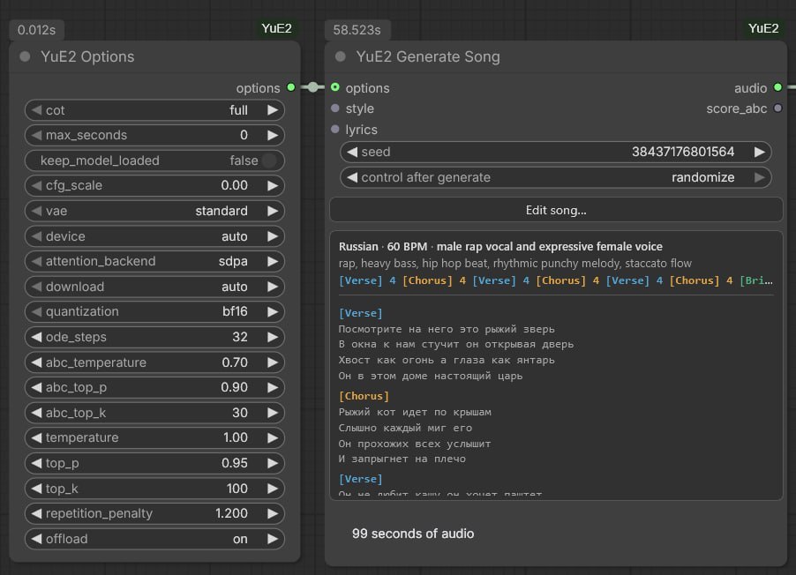Change download setting to next value
The width and height of the screenshot is (796, 575).
pyautogui.click(x=273, y=287)
